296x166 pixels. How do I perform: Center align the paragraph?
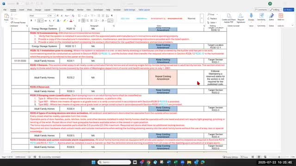[x=83, y=21]
